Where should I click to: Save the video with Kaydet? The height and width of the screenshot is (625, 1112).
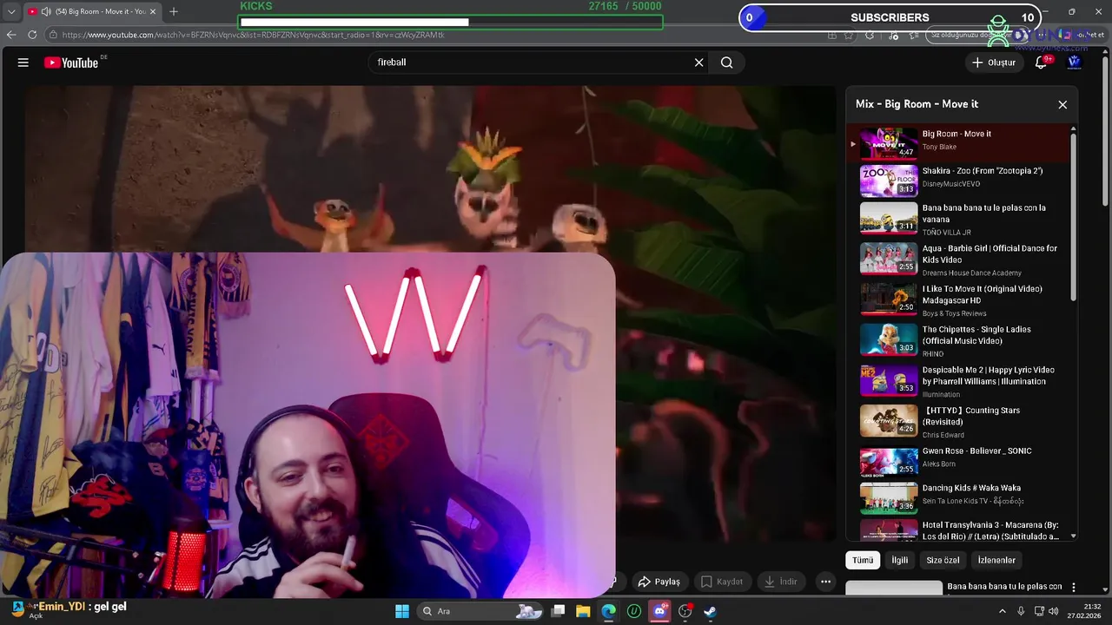click(722, 582)
